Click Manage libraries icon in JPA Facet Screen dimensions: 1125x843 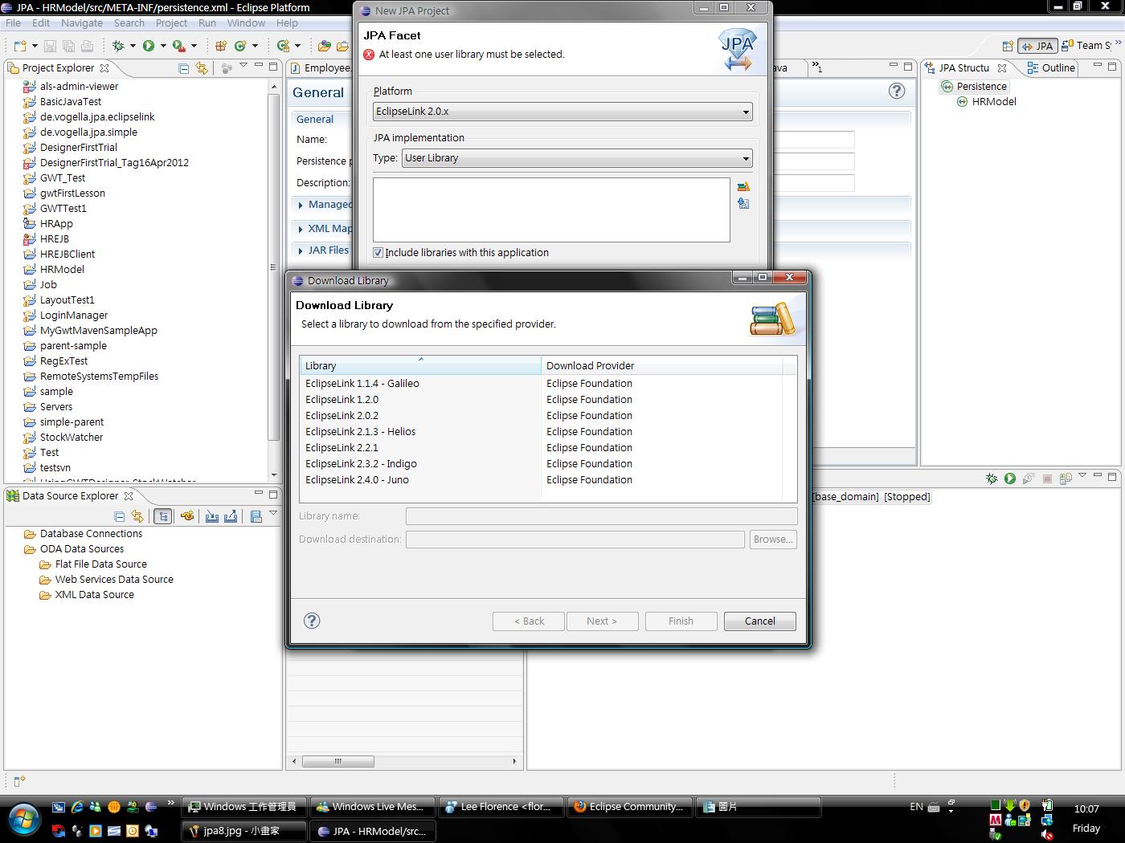(x=743, y=187)
